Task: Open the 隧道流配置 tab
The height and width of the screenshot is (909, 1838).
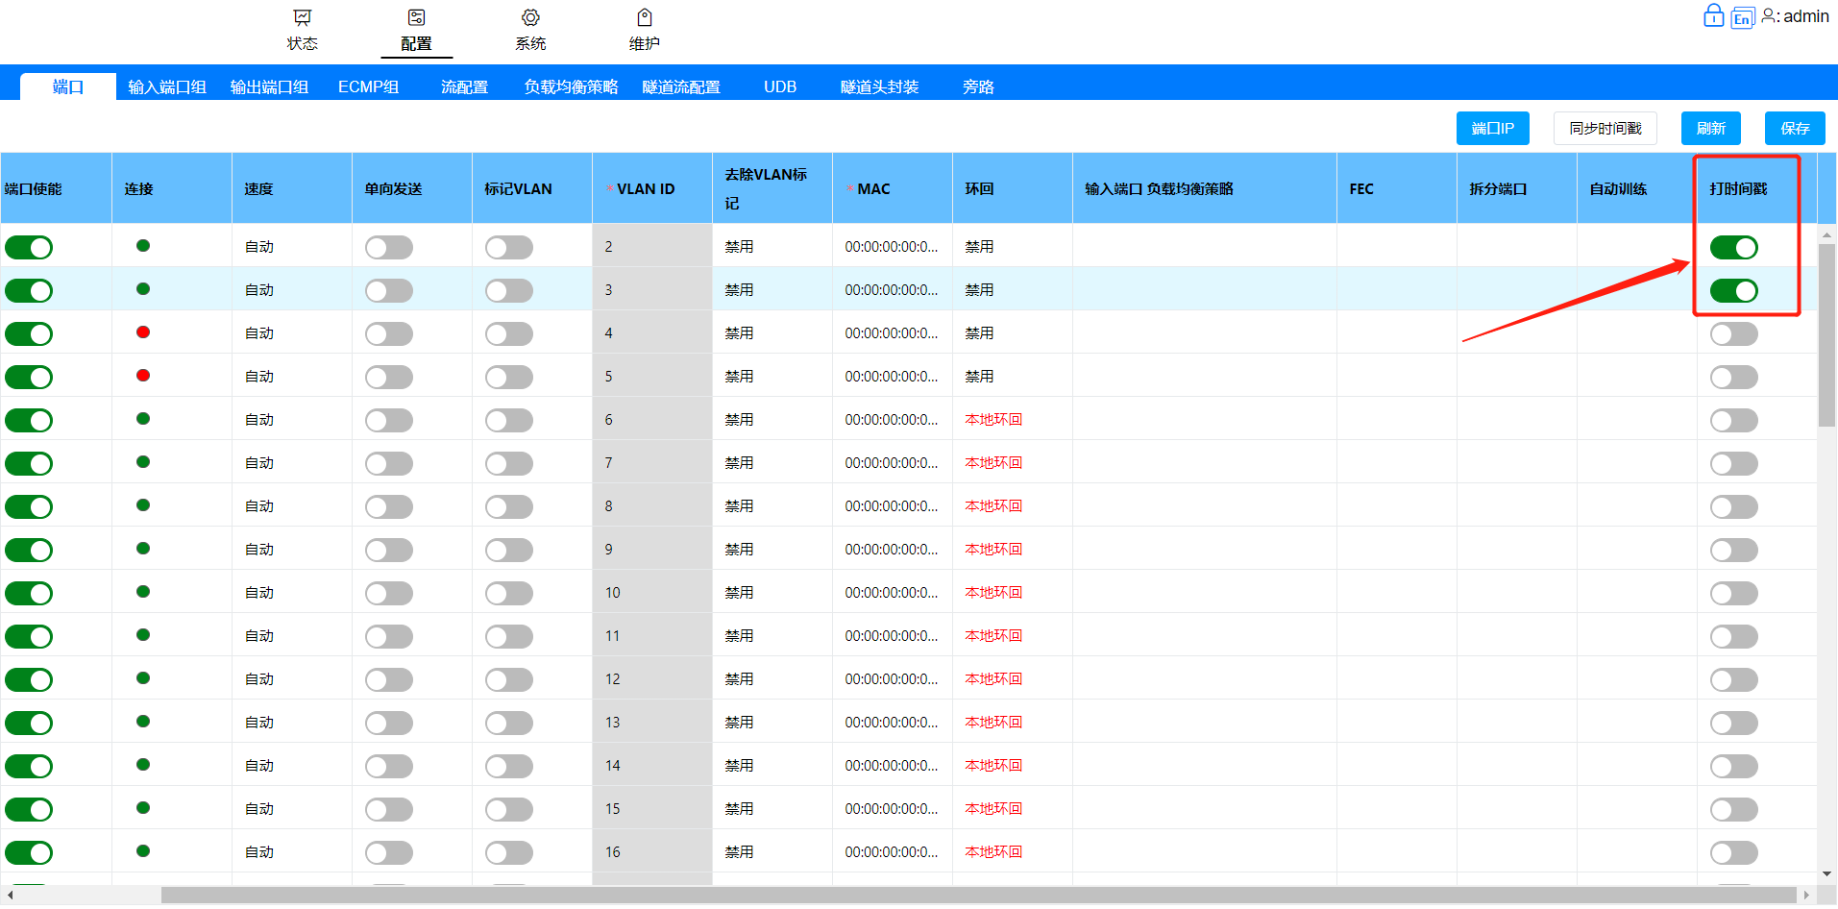Action: coord(681,86)
